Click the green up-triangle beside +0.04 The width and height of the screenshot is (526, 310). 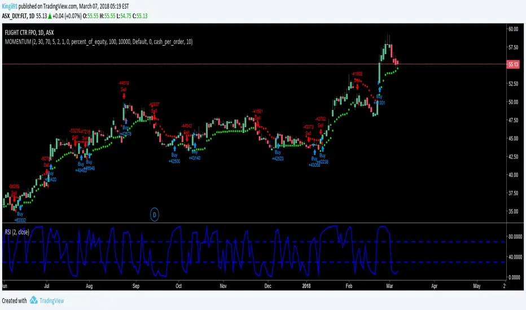(50, 16)
